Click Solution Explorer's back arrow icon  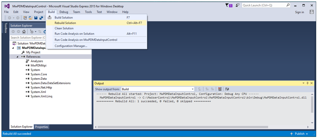coord(13,32)
